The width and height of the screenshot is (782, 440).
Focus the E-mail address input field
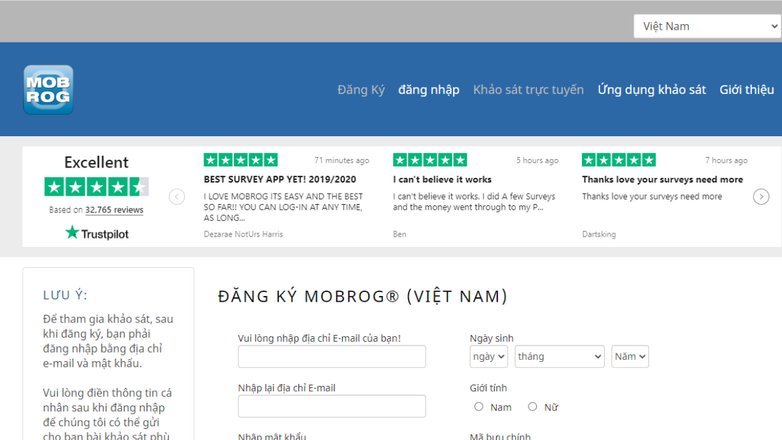(x=332, y=357)
